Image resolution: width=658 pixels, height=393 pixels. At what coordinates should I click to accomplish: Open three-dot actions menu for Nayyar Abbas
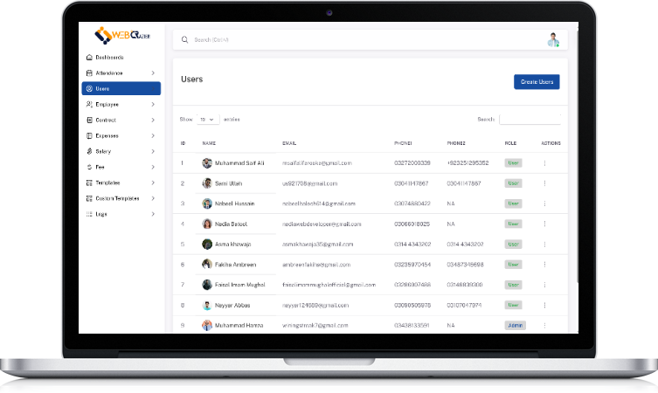(x=544, y=305)
